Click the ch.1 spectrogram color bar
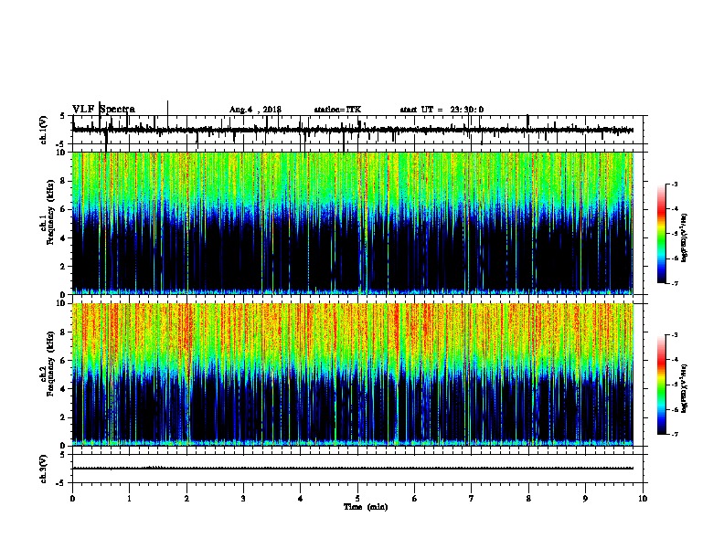Viewport: 724px width, 559px height. click(661, 234)
